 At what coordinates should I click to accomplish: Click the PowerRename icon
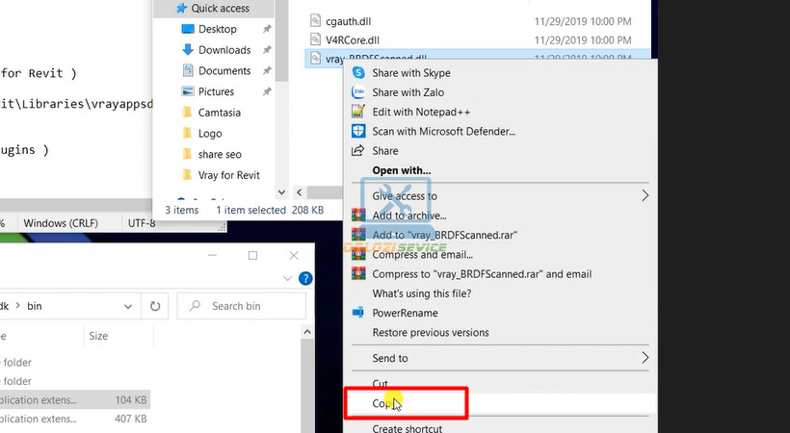pyautogui.click(x=357, y=313)
